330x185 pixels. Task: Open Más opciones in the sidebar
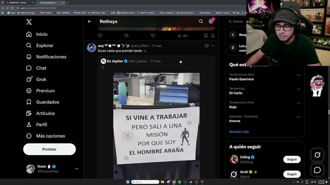pos(46,136)
